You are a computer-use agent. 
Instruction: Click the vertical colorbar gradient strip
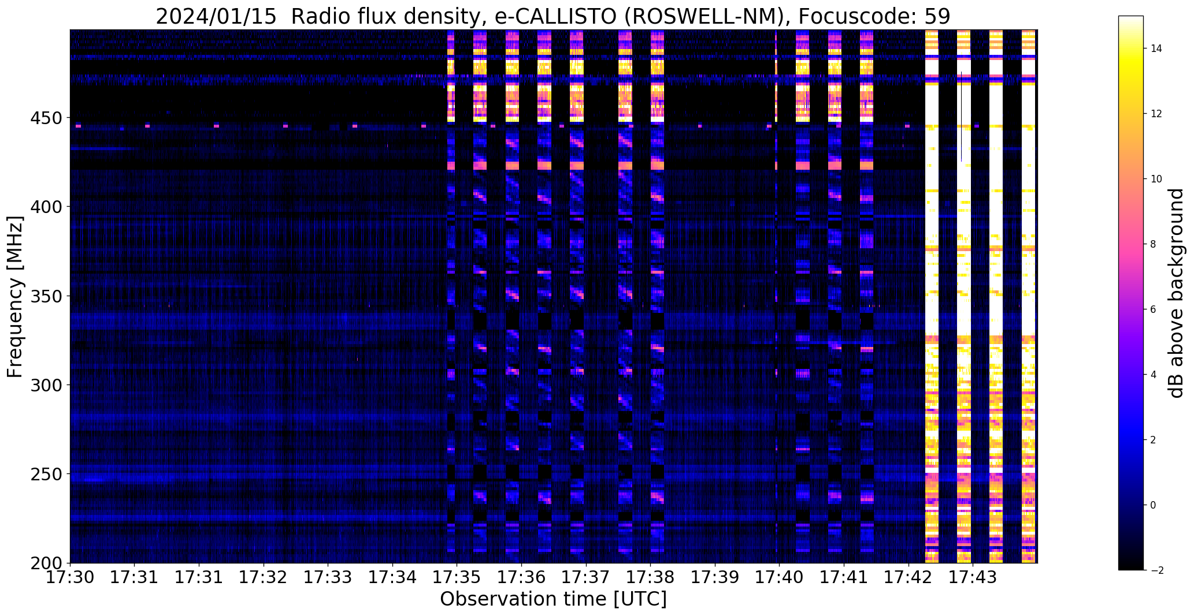coord(1131,293)
